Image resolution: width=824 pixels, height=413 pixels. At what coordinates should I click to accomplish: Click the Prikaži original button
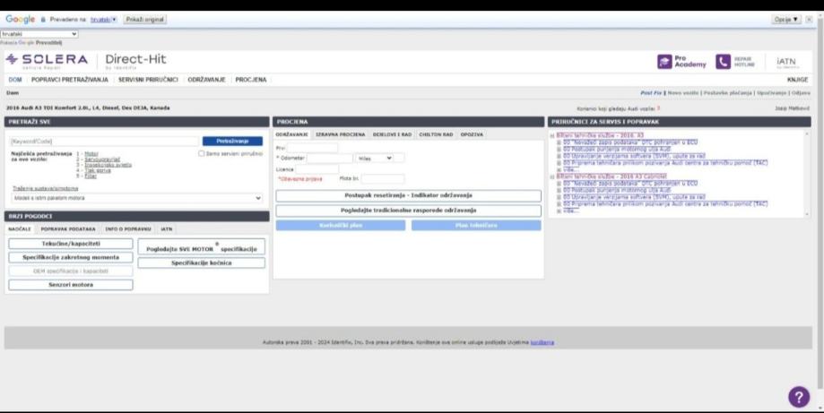point(145,20)
